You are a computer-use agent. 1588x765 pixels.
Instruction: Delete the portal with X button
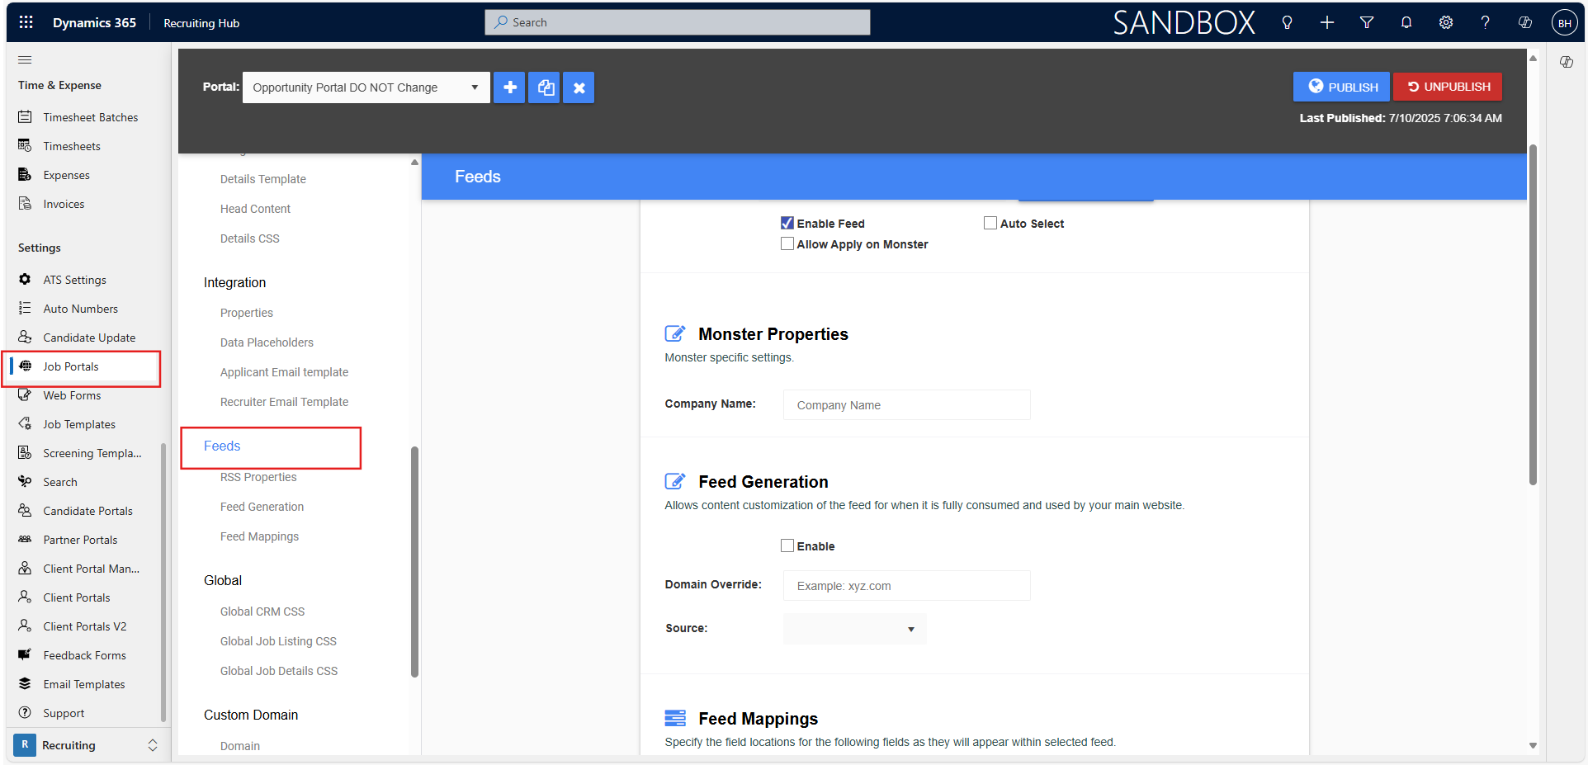[579, 87]
